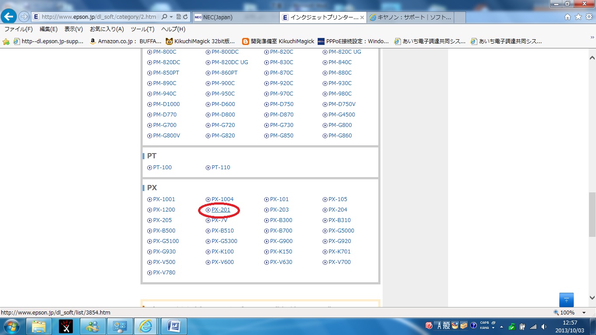This screenshot has width=596, height=335.
Task: Open the PM-D1000 model link
Action: tap(166, 104)
